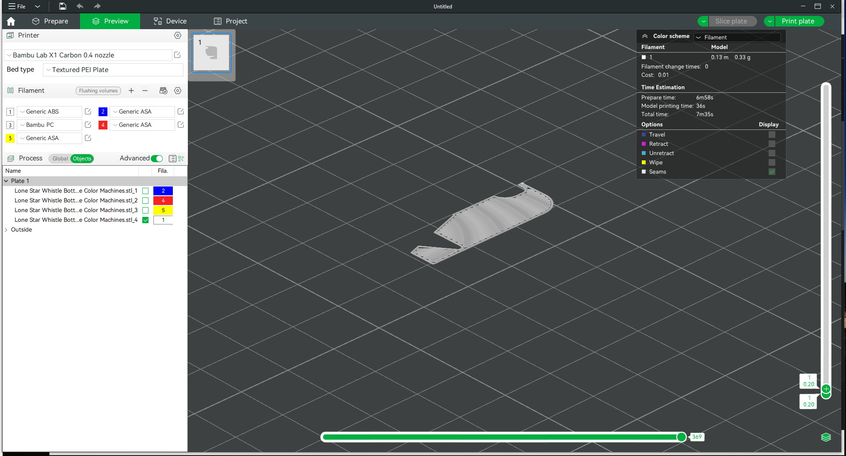
Task: Click the Flushing volumes button
Action: (98, 91)
